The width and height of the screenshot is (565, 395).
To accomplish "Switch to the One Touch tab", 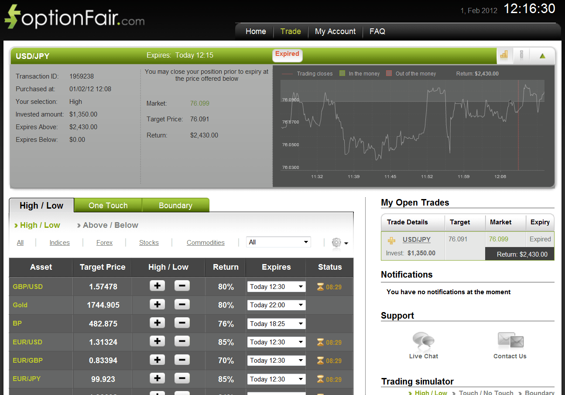I will pyautogui.click(x=108, y=205).
